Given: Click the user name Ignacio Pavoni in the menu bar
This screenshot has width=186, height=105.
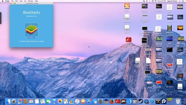Looking at the screenshot, I should tap(172, 1).
